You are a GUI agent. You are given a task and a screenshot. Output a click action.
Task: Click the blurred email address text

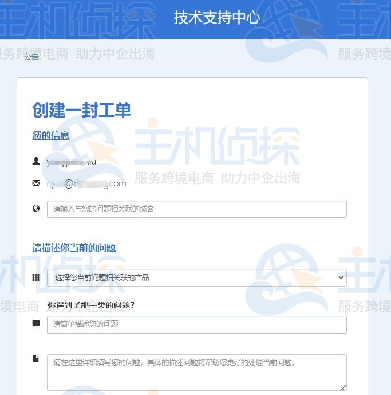86,183
